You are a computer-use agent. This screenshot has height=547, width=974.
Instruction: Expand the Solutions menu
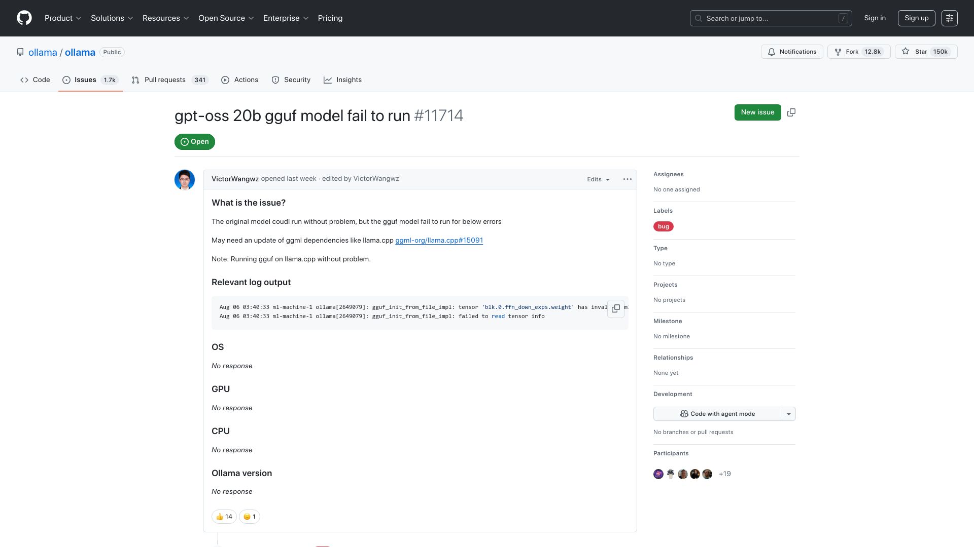pos(112,18)
